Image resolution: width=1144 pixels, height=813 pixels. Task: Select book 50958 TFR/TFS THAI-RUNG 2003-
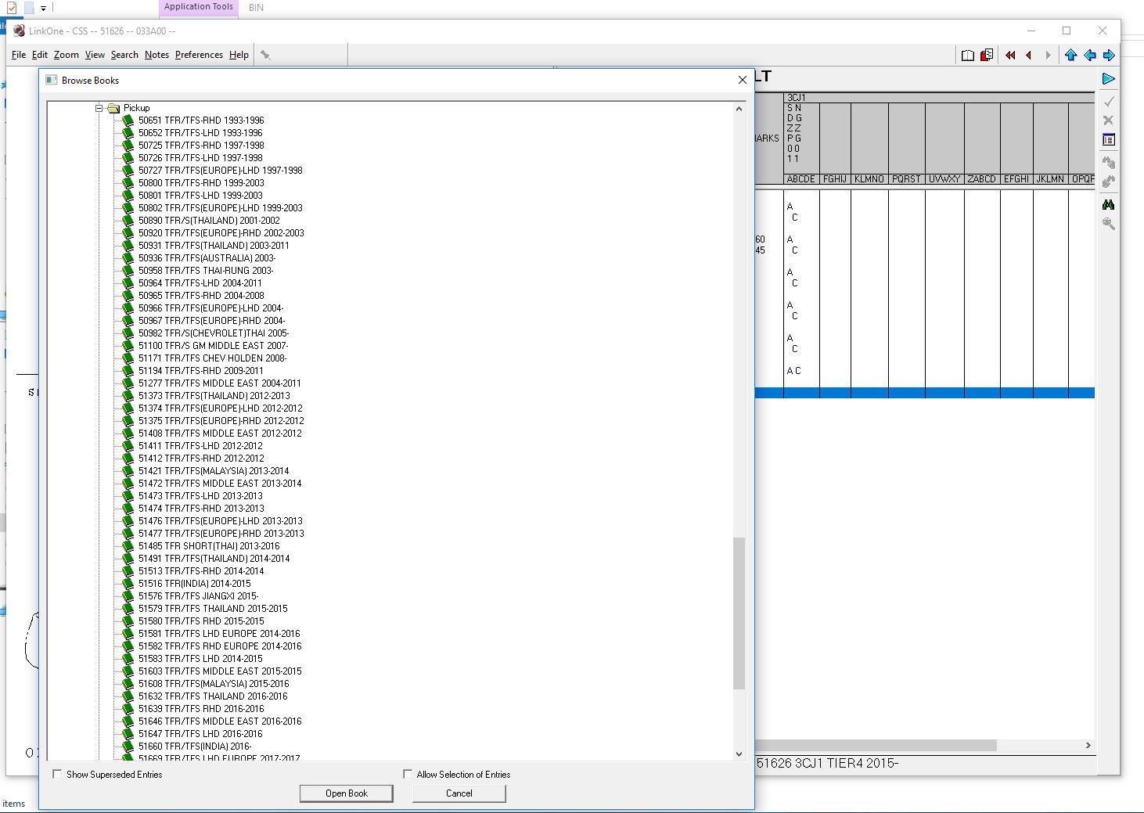click(x=206, y=271)
